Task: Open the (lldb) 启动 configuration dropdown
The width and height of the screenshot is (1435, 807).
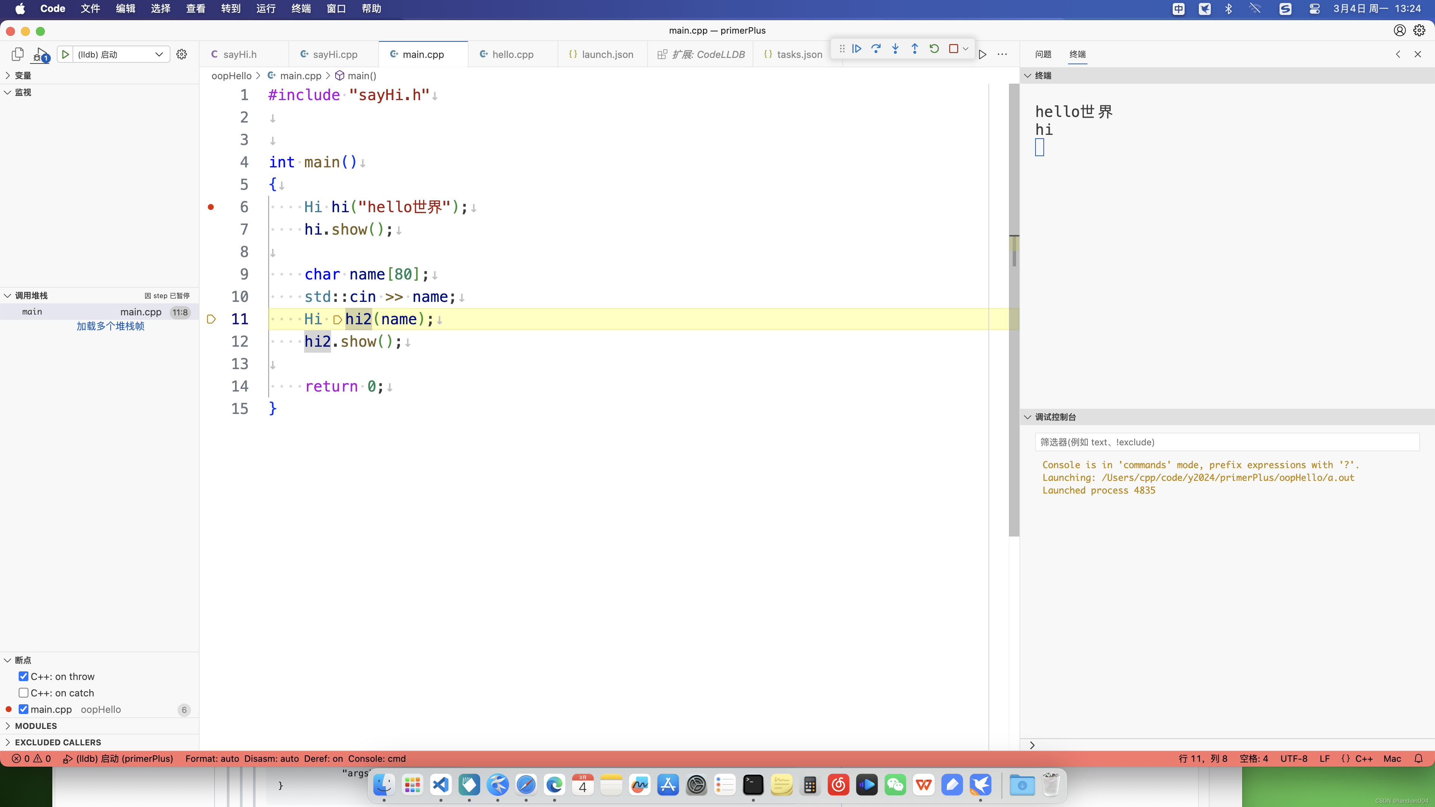Action: click(x=159, y=54)
